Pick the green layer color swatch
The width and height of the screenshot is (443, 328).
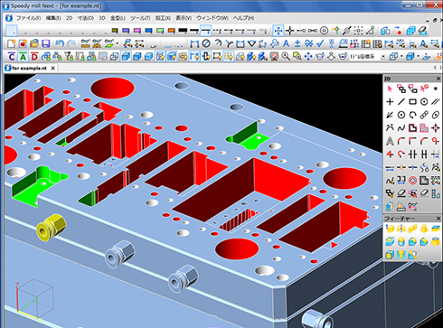tap(160, 31)
